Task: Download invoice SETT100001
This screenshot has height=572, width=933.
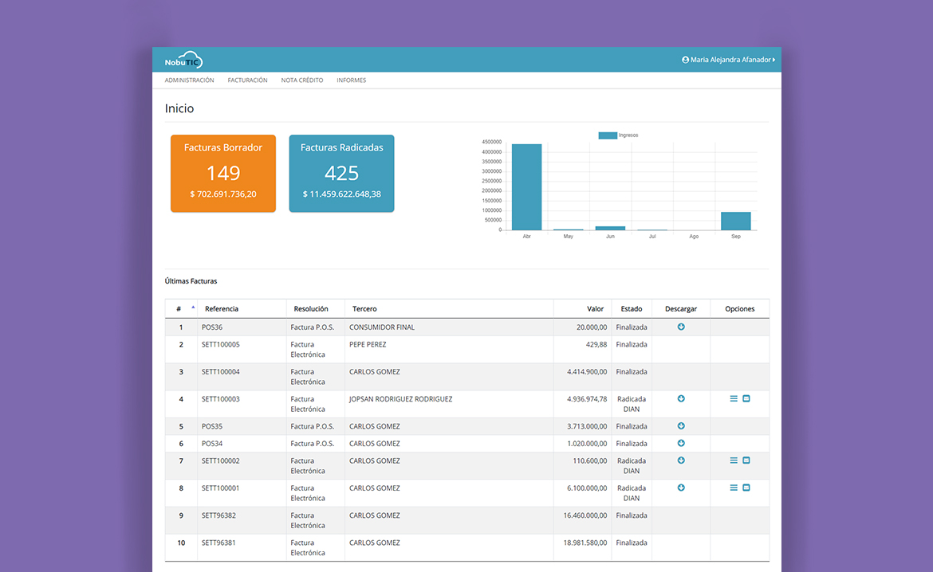Action: click(681, 488)
